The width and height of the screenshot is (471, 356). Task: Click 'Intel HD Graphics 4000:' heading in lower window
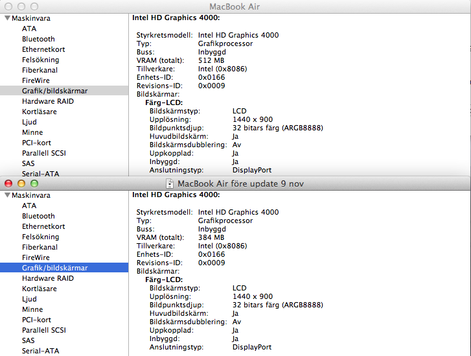pyautogui.click(x=176, y=195)
